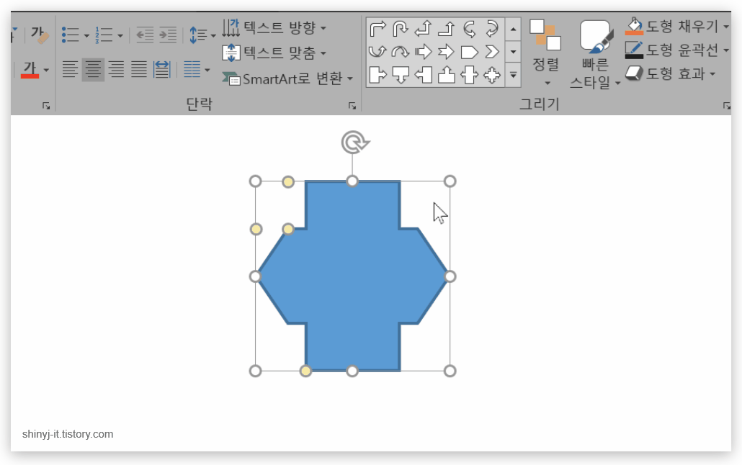Expand the shapes gallery with More button
This screenshot has width=742, height=465.
coord(513,75)
